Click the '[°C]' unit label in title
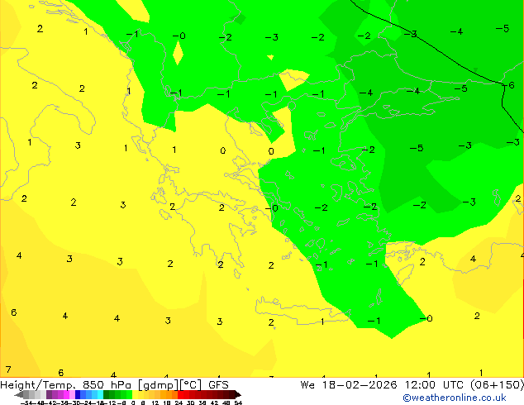 (x=191, y=385)
